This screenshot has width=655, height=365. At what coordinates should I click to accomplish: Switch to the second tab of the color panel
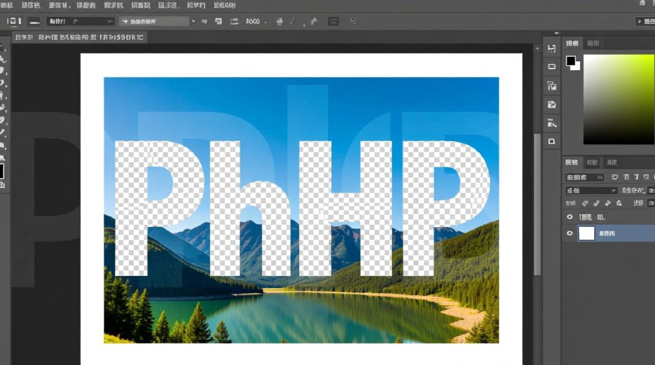[593, 43]
